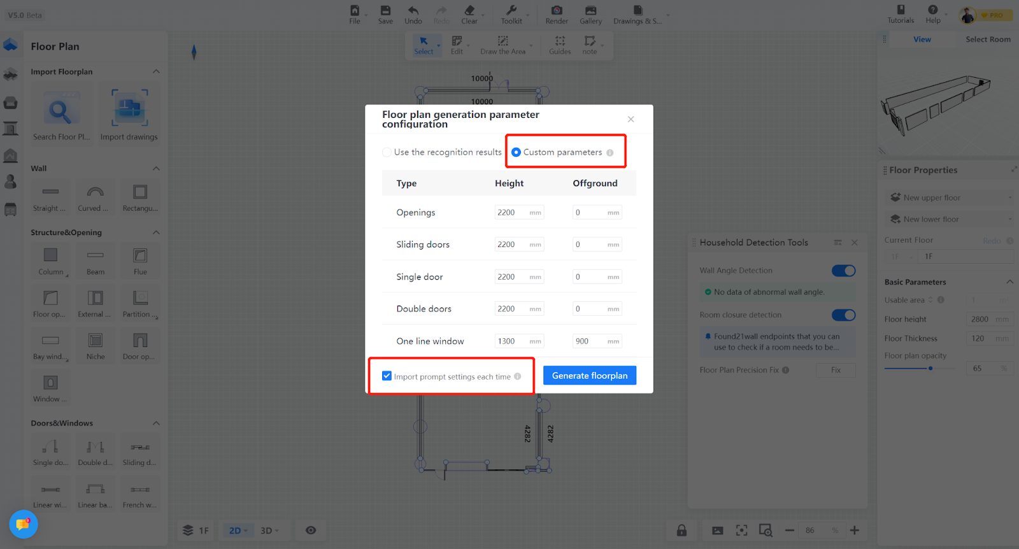Switch to the Select Room tab

[x=988, y=39]
